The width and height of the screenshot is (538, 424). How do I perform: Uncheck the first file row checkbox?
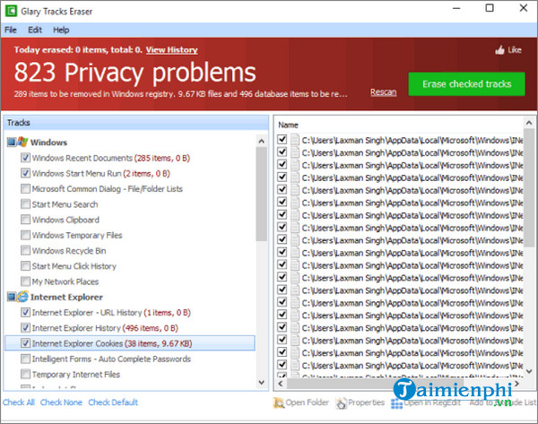tap(282, 140)
